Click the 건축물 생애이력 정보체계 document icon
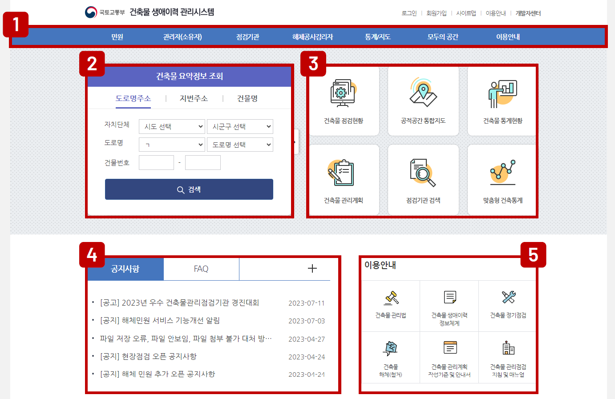615x399 pixels. pos(449,305)
